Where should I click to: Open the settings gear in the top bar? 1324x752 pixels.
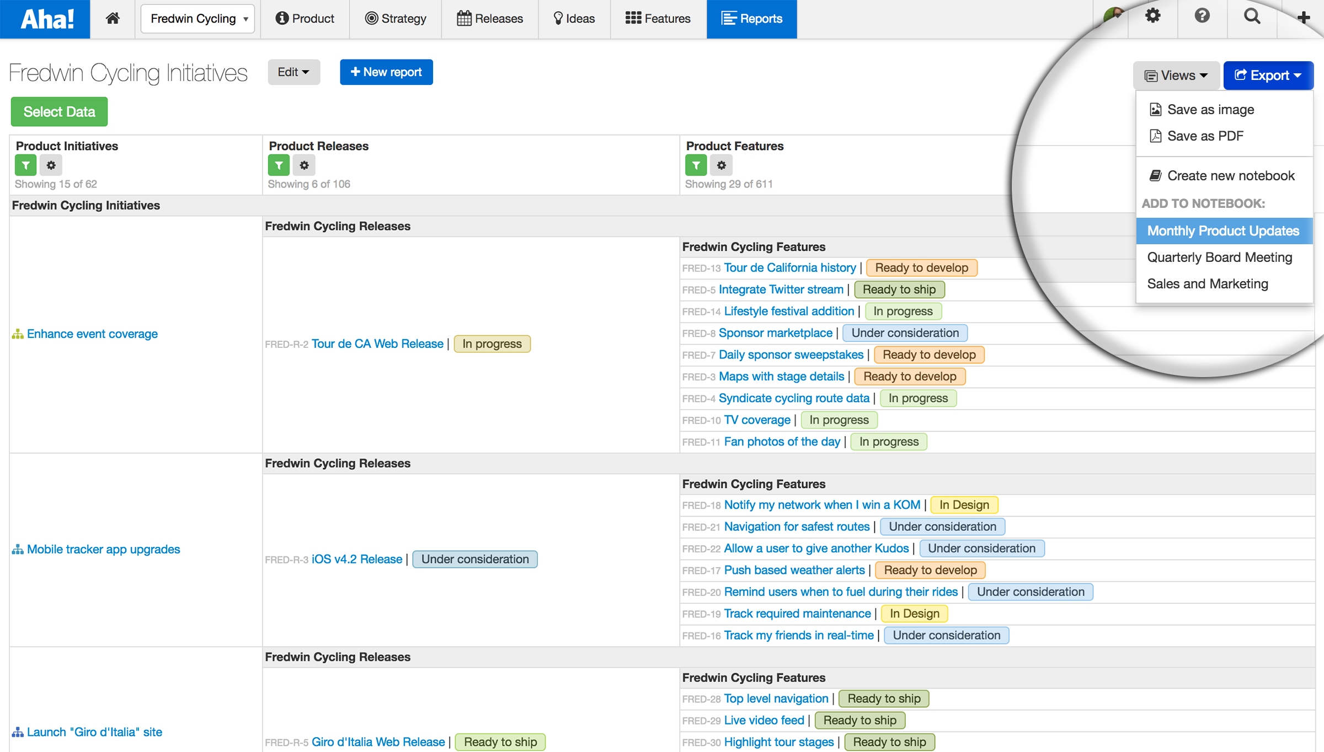(x=1152, y=16)
